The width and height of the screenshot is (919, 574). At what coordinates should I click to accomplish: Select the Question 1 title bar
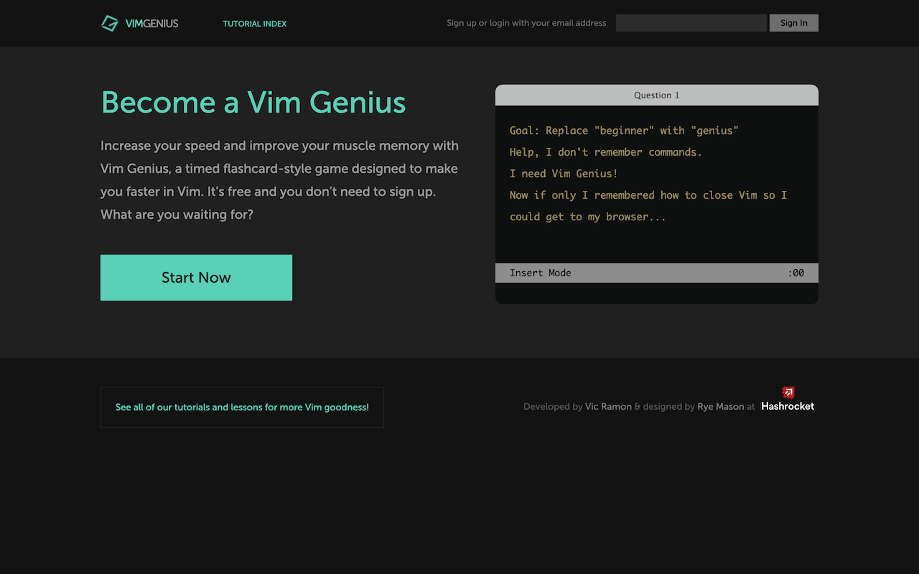tap(656, 95)
